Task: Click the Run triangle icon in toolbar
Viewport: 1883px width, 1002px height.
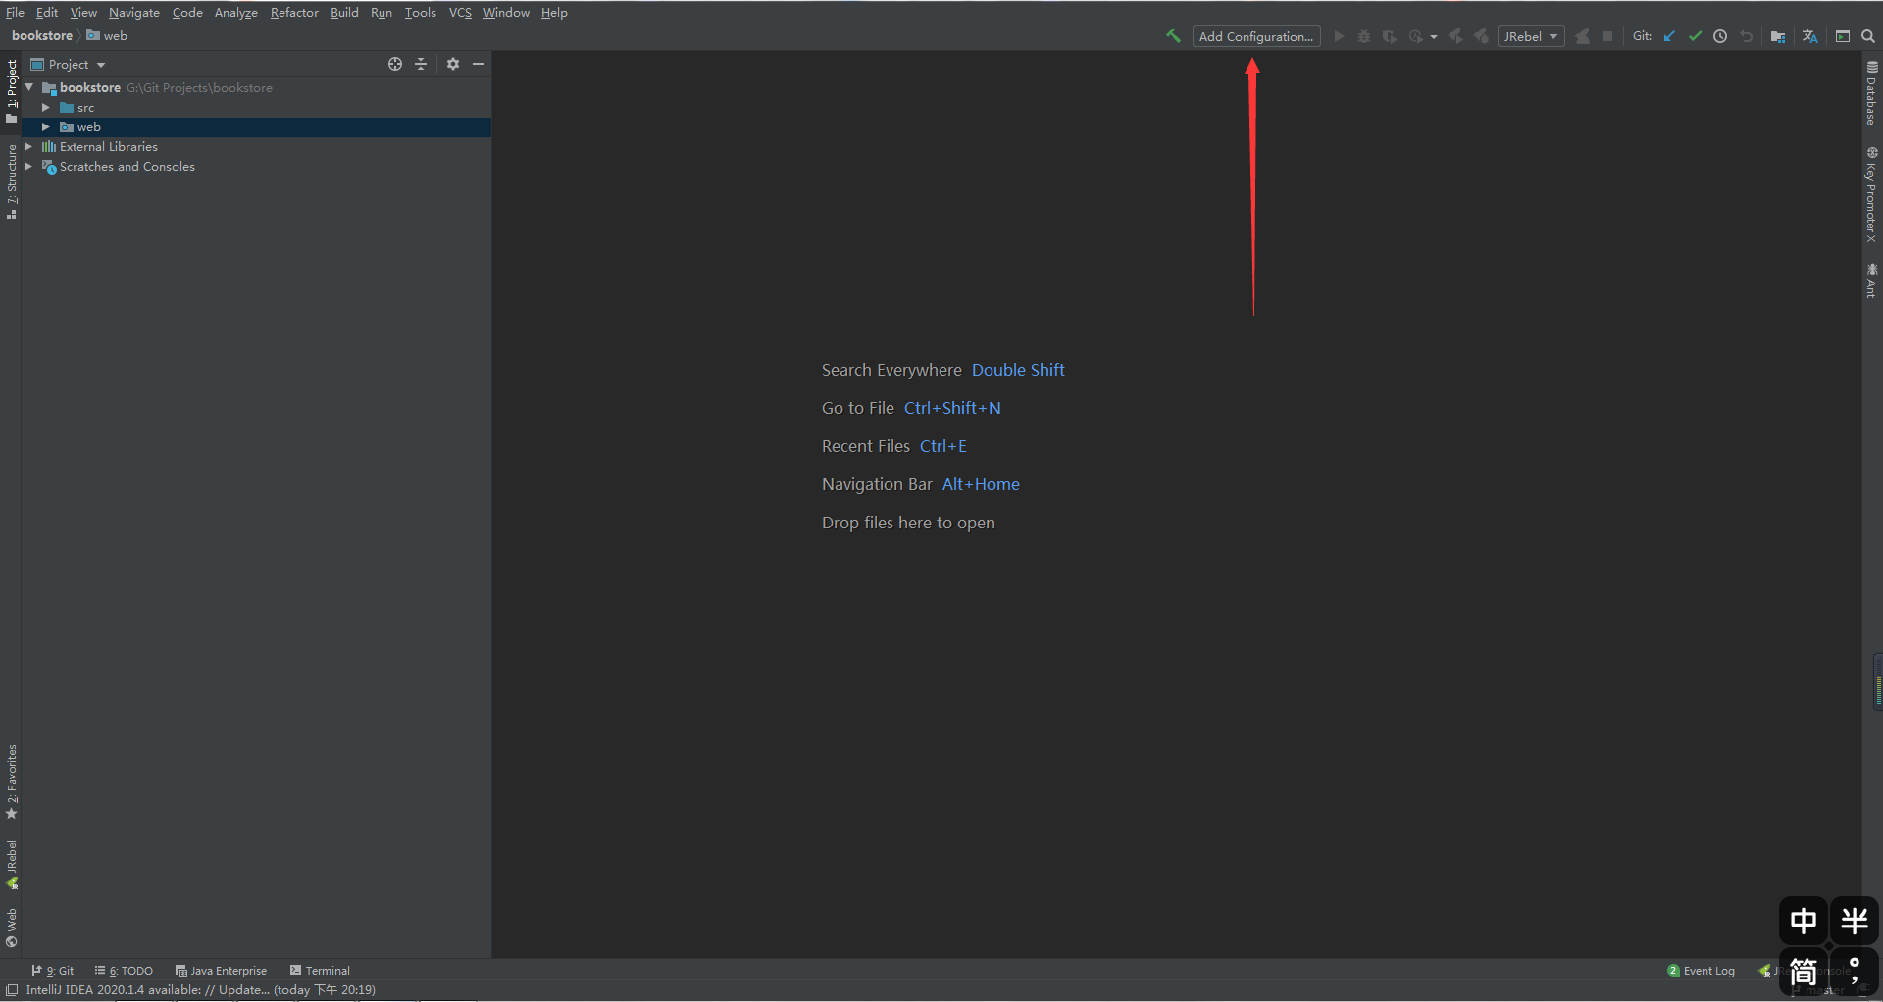Action: click(1339, 36)
